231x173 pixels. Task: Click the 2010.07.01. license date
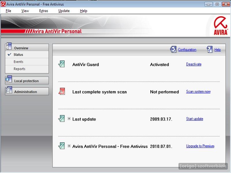pyautogui.click(x=161, y=146)
